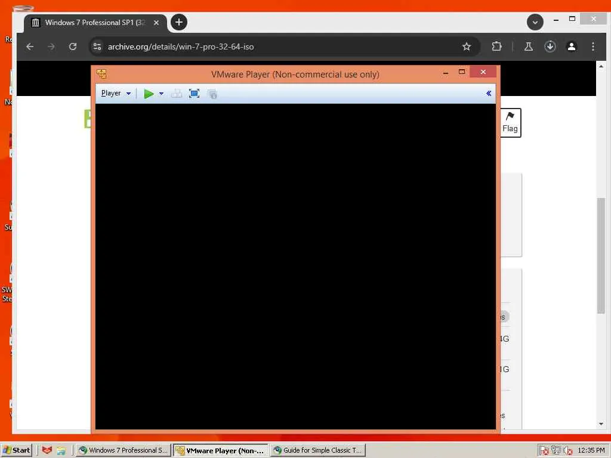Minimize the VMware Player window

[446, 73]
